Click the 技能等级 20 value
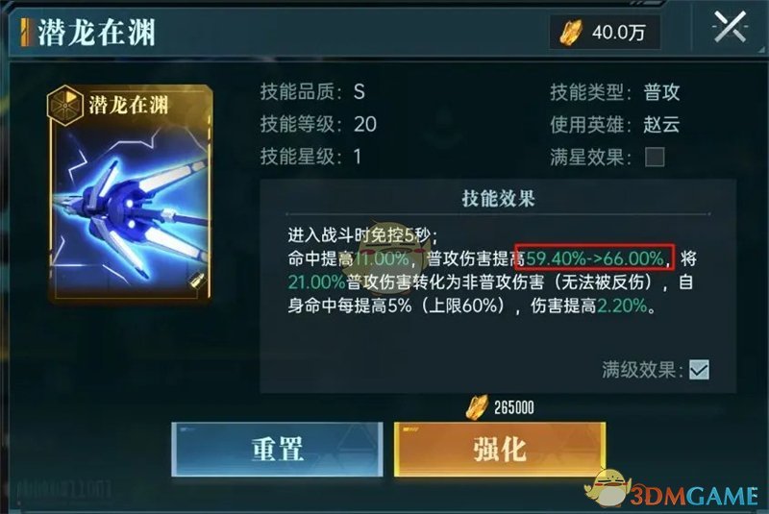The width and height of the screenshot is (769, 514). pos(365,125)
